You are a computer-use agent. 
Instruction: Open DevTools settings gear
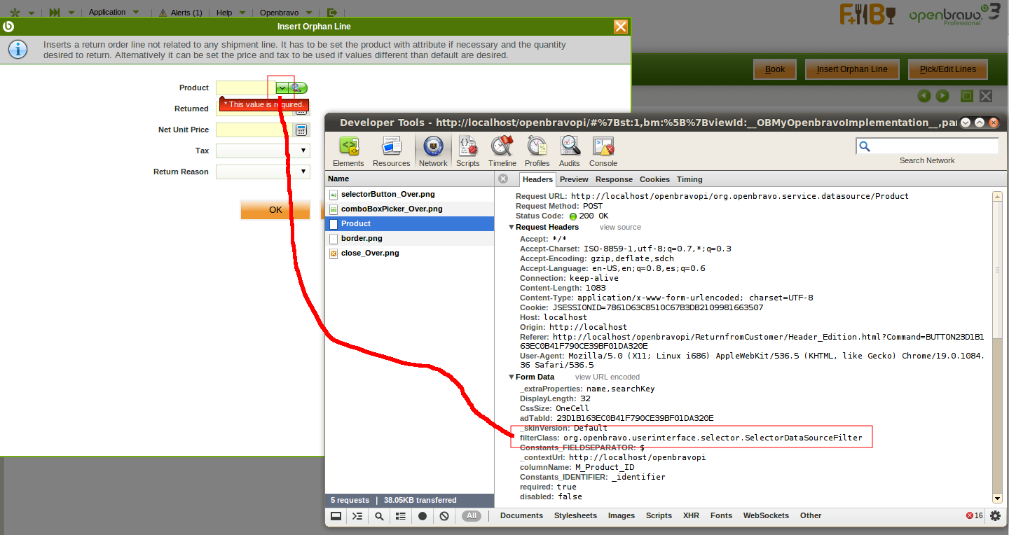pyautogui.click(x=996, y=516)
